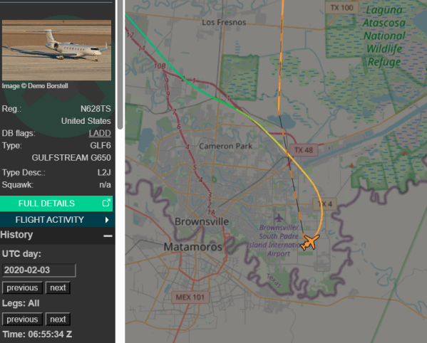
Task: Click the TX 4 road shield
Action: click(x=324, y=204)
